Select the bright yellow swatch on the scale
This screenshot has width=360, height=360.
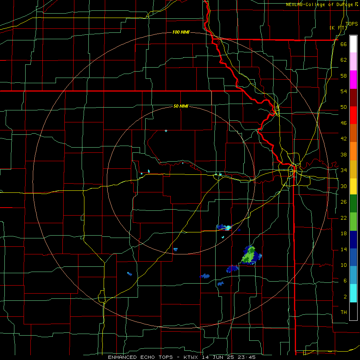click(x=353, y=186)
